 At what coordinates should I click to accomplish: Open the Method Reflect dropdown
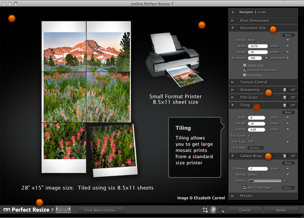pos(288,174)
